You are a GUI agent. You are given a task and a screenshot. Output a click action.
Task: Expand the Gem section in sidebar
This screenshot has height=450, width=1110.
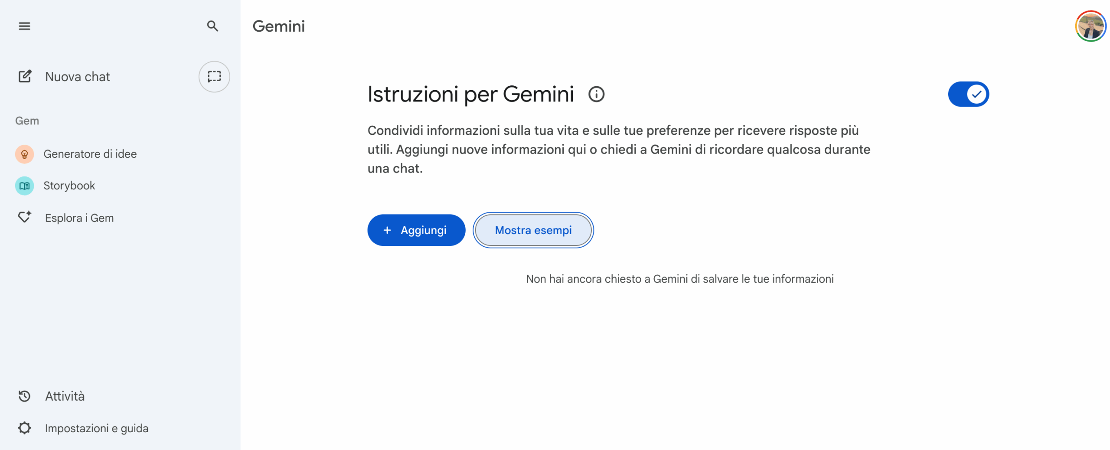(27, 121)
